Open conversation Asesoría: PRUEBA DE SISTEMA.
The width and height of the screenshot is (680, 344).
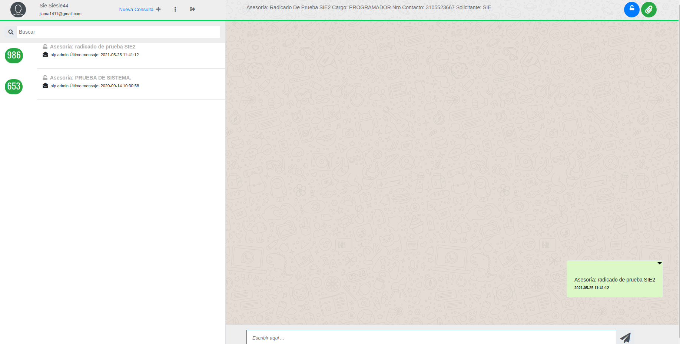point(90,78)
